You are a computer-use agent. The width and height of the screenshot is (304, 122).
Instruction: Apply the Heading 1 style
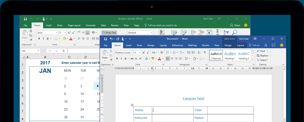click(x=230, y=56)
